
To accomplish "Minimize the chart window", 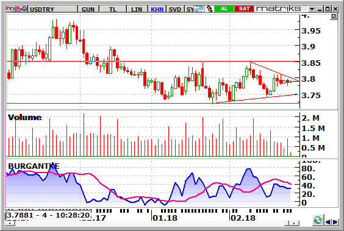I will [320, 9].
